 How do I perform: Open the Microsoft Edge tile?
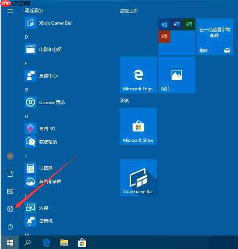pos(138,75)
